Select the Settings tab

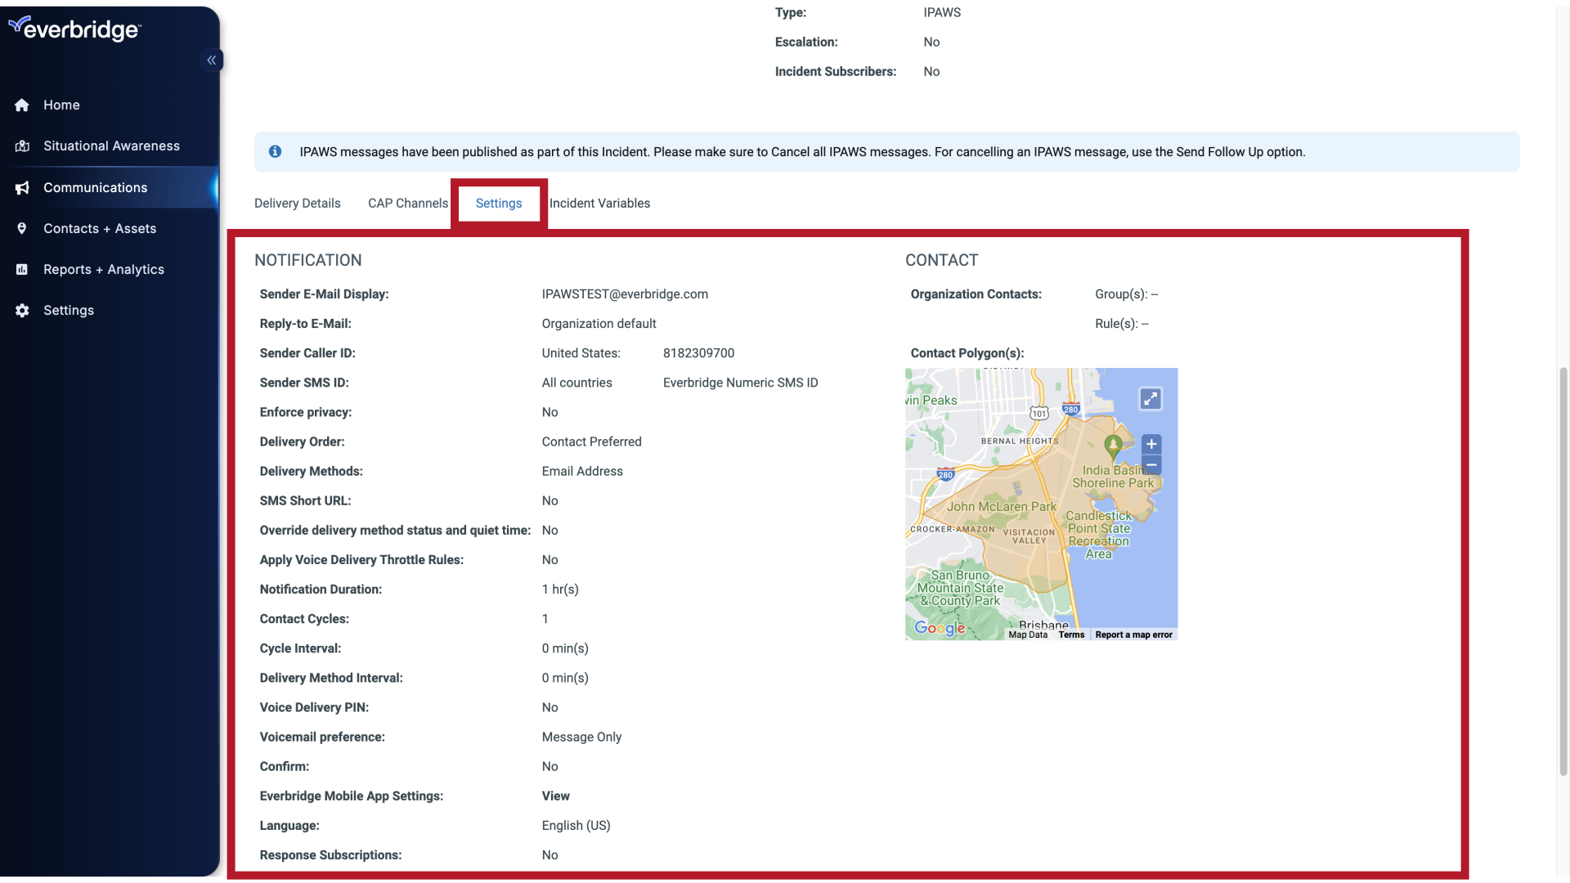click(x=499, y=204)
